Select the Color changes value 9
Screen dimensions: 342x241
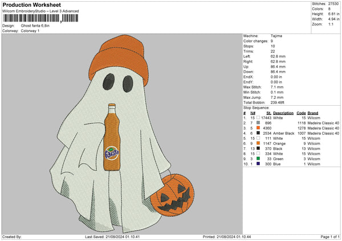272,41
